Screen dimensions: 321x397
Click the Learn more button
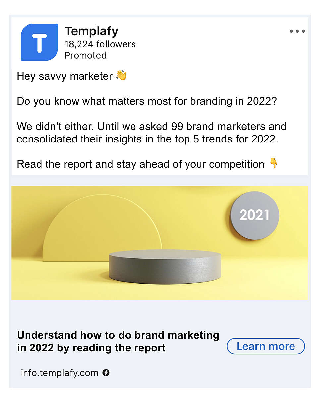[266, 346]
